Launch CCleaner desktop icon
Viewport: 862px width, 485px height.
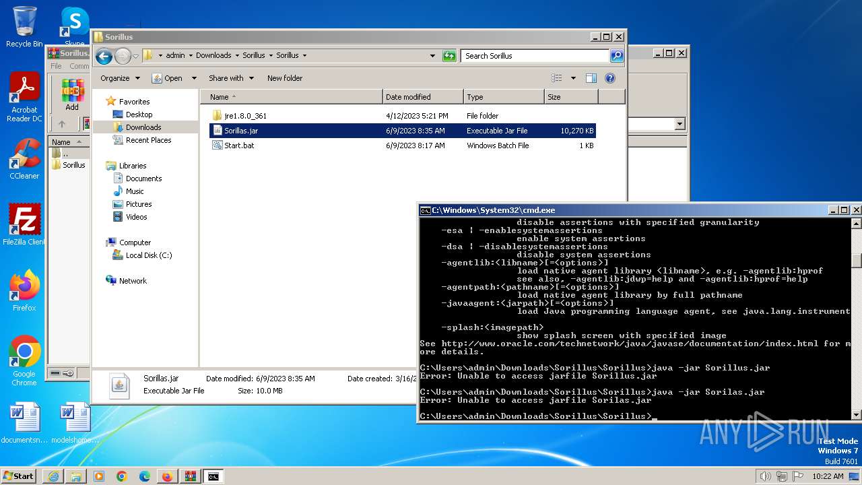(24, 159)
